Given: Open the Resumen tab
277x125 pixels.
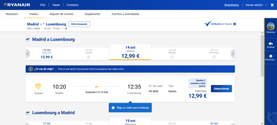Looking at the screenshot, I should coord(12,14).
